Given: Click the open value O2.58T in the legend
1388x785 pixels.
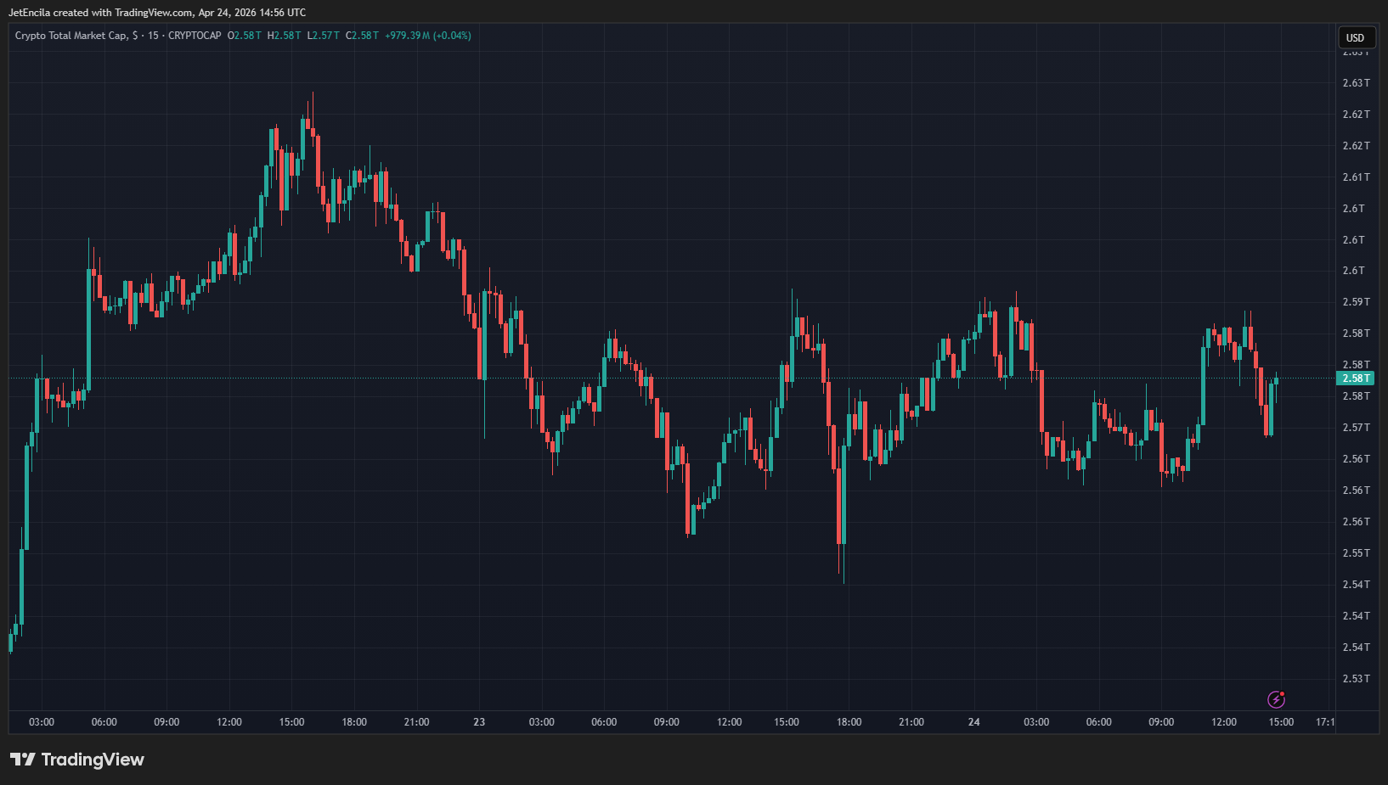Looking at the screenshot, I should point(245,36).
